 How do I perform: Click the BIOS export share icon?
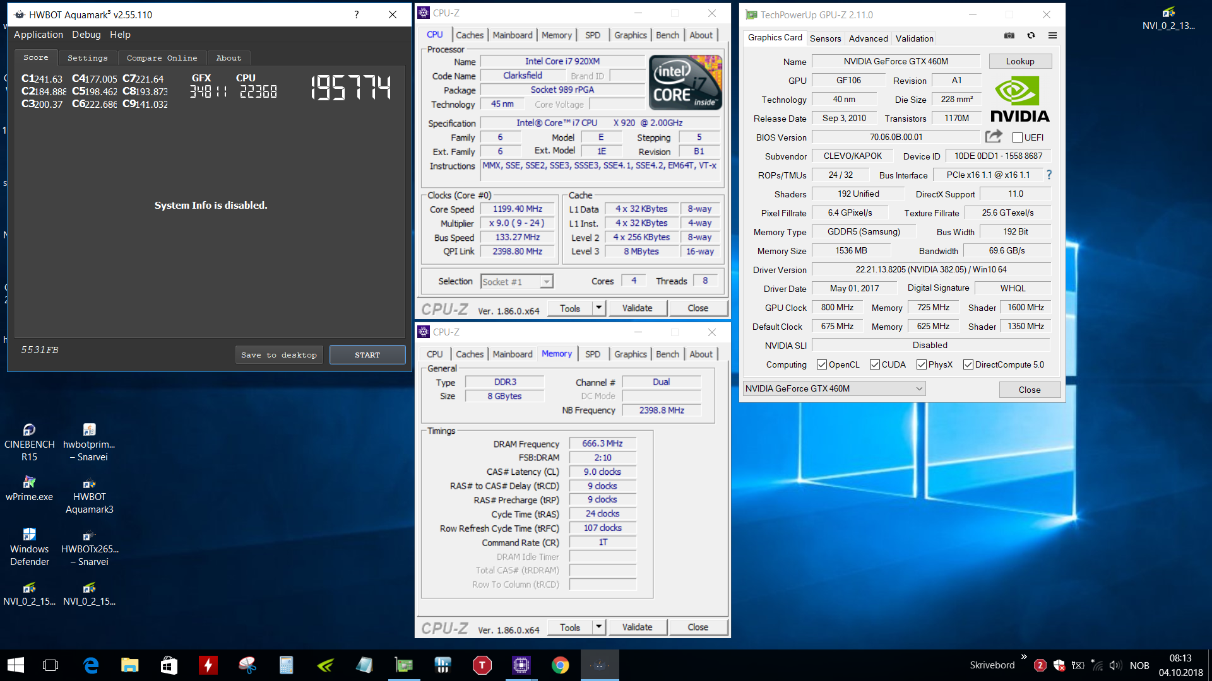tap(994, 136)
